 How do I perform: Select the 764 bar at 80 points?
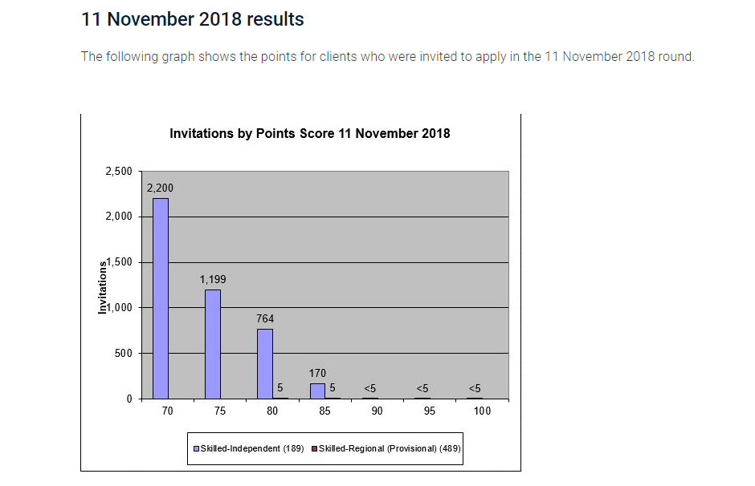[x=265, y=364]
